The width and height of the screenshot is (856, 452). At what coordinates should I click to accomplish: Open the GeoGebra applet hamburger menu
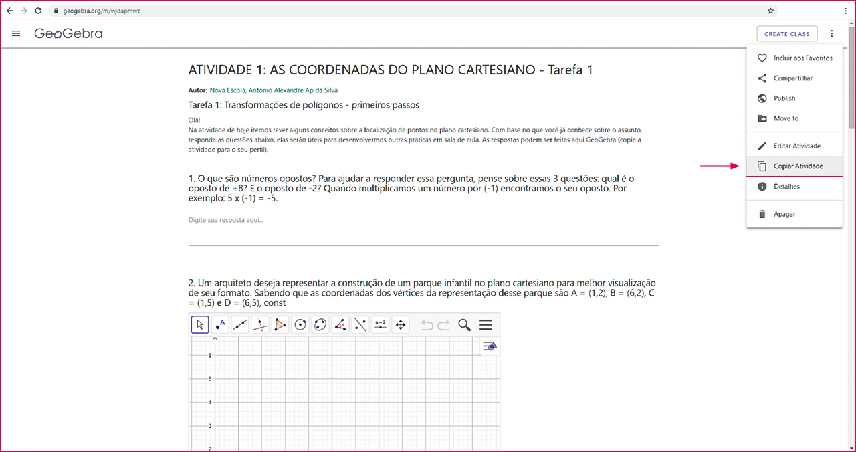(486, 325)
